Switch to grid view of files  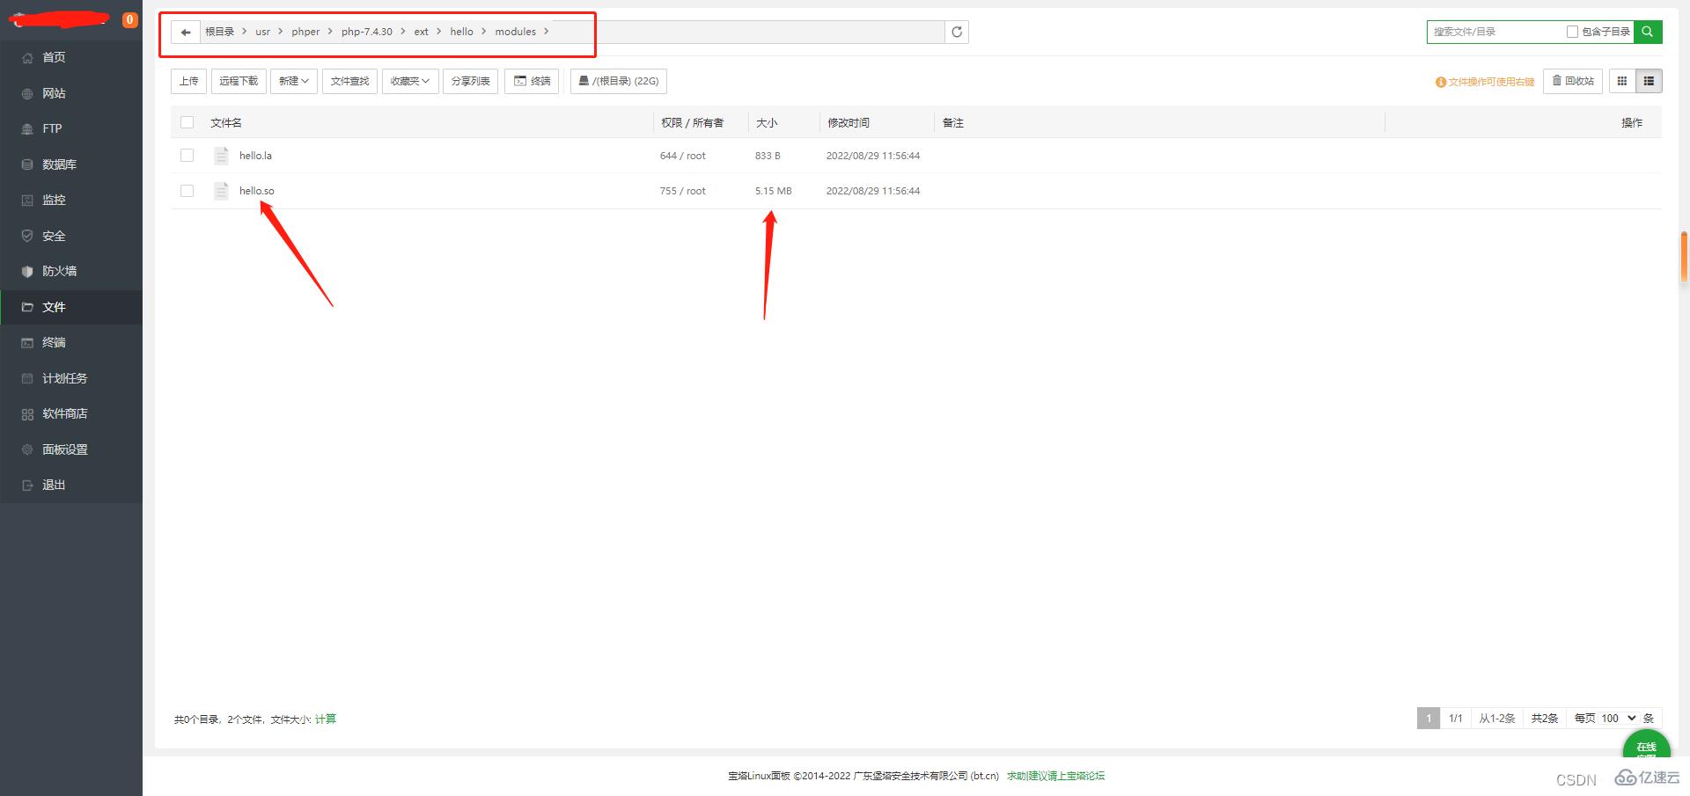pyautogui.click(x=1622, y=81)
